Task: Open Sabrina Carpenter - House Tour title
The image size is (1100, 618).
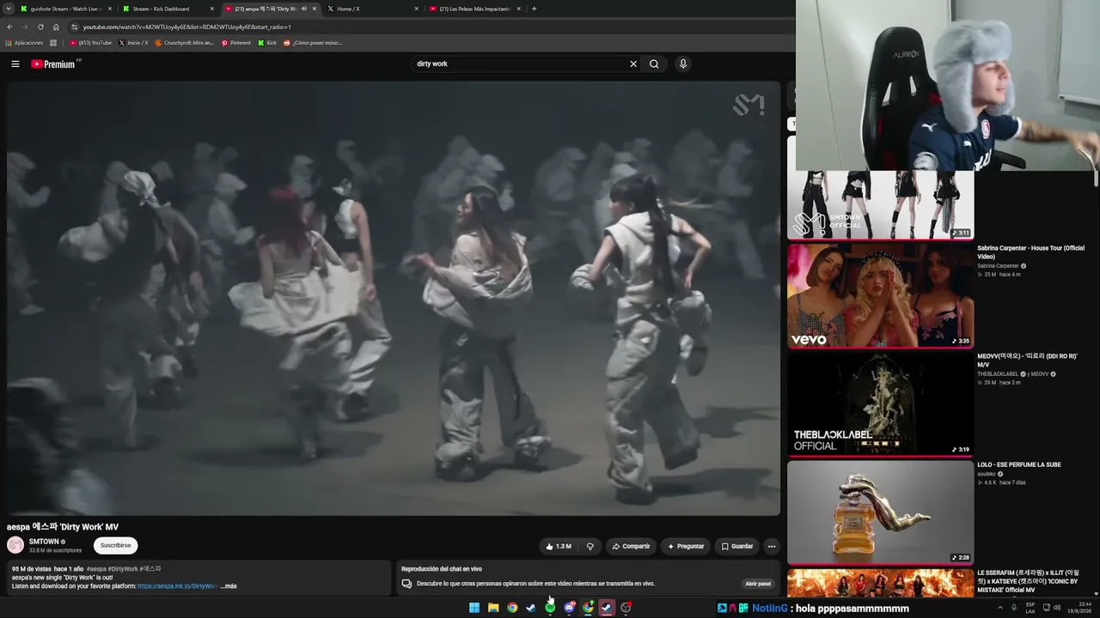Action: (1030, 252)
